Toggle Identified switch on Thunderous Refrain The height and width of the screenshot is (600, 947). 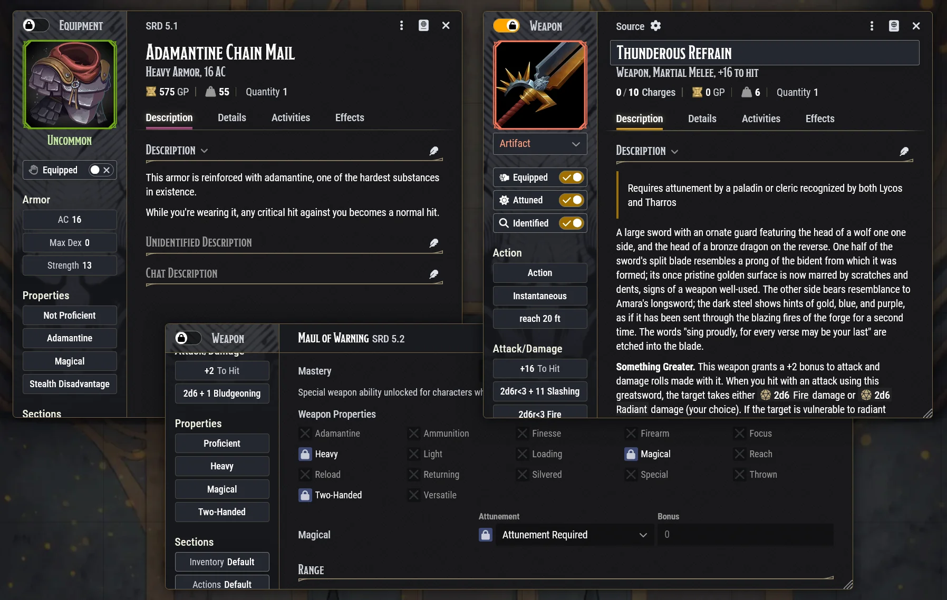click(x=572, y=223)
